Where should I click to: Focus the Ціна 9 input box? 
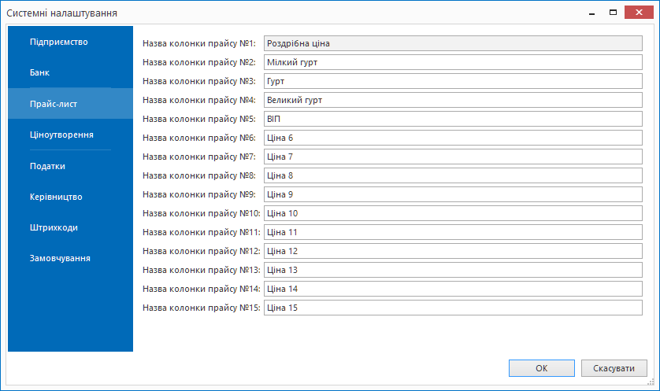point(453,194)
